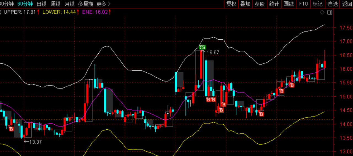Click the 14.00 price axis label
Viewport: 353px width, 156px height.
pos(346,124)
